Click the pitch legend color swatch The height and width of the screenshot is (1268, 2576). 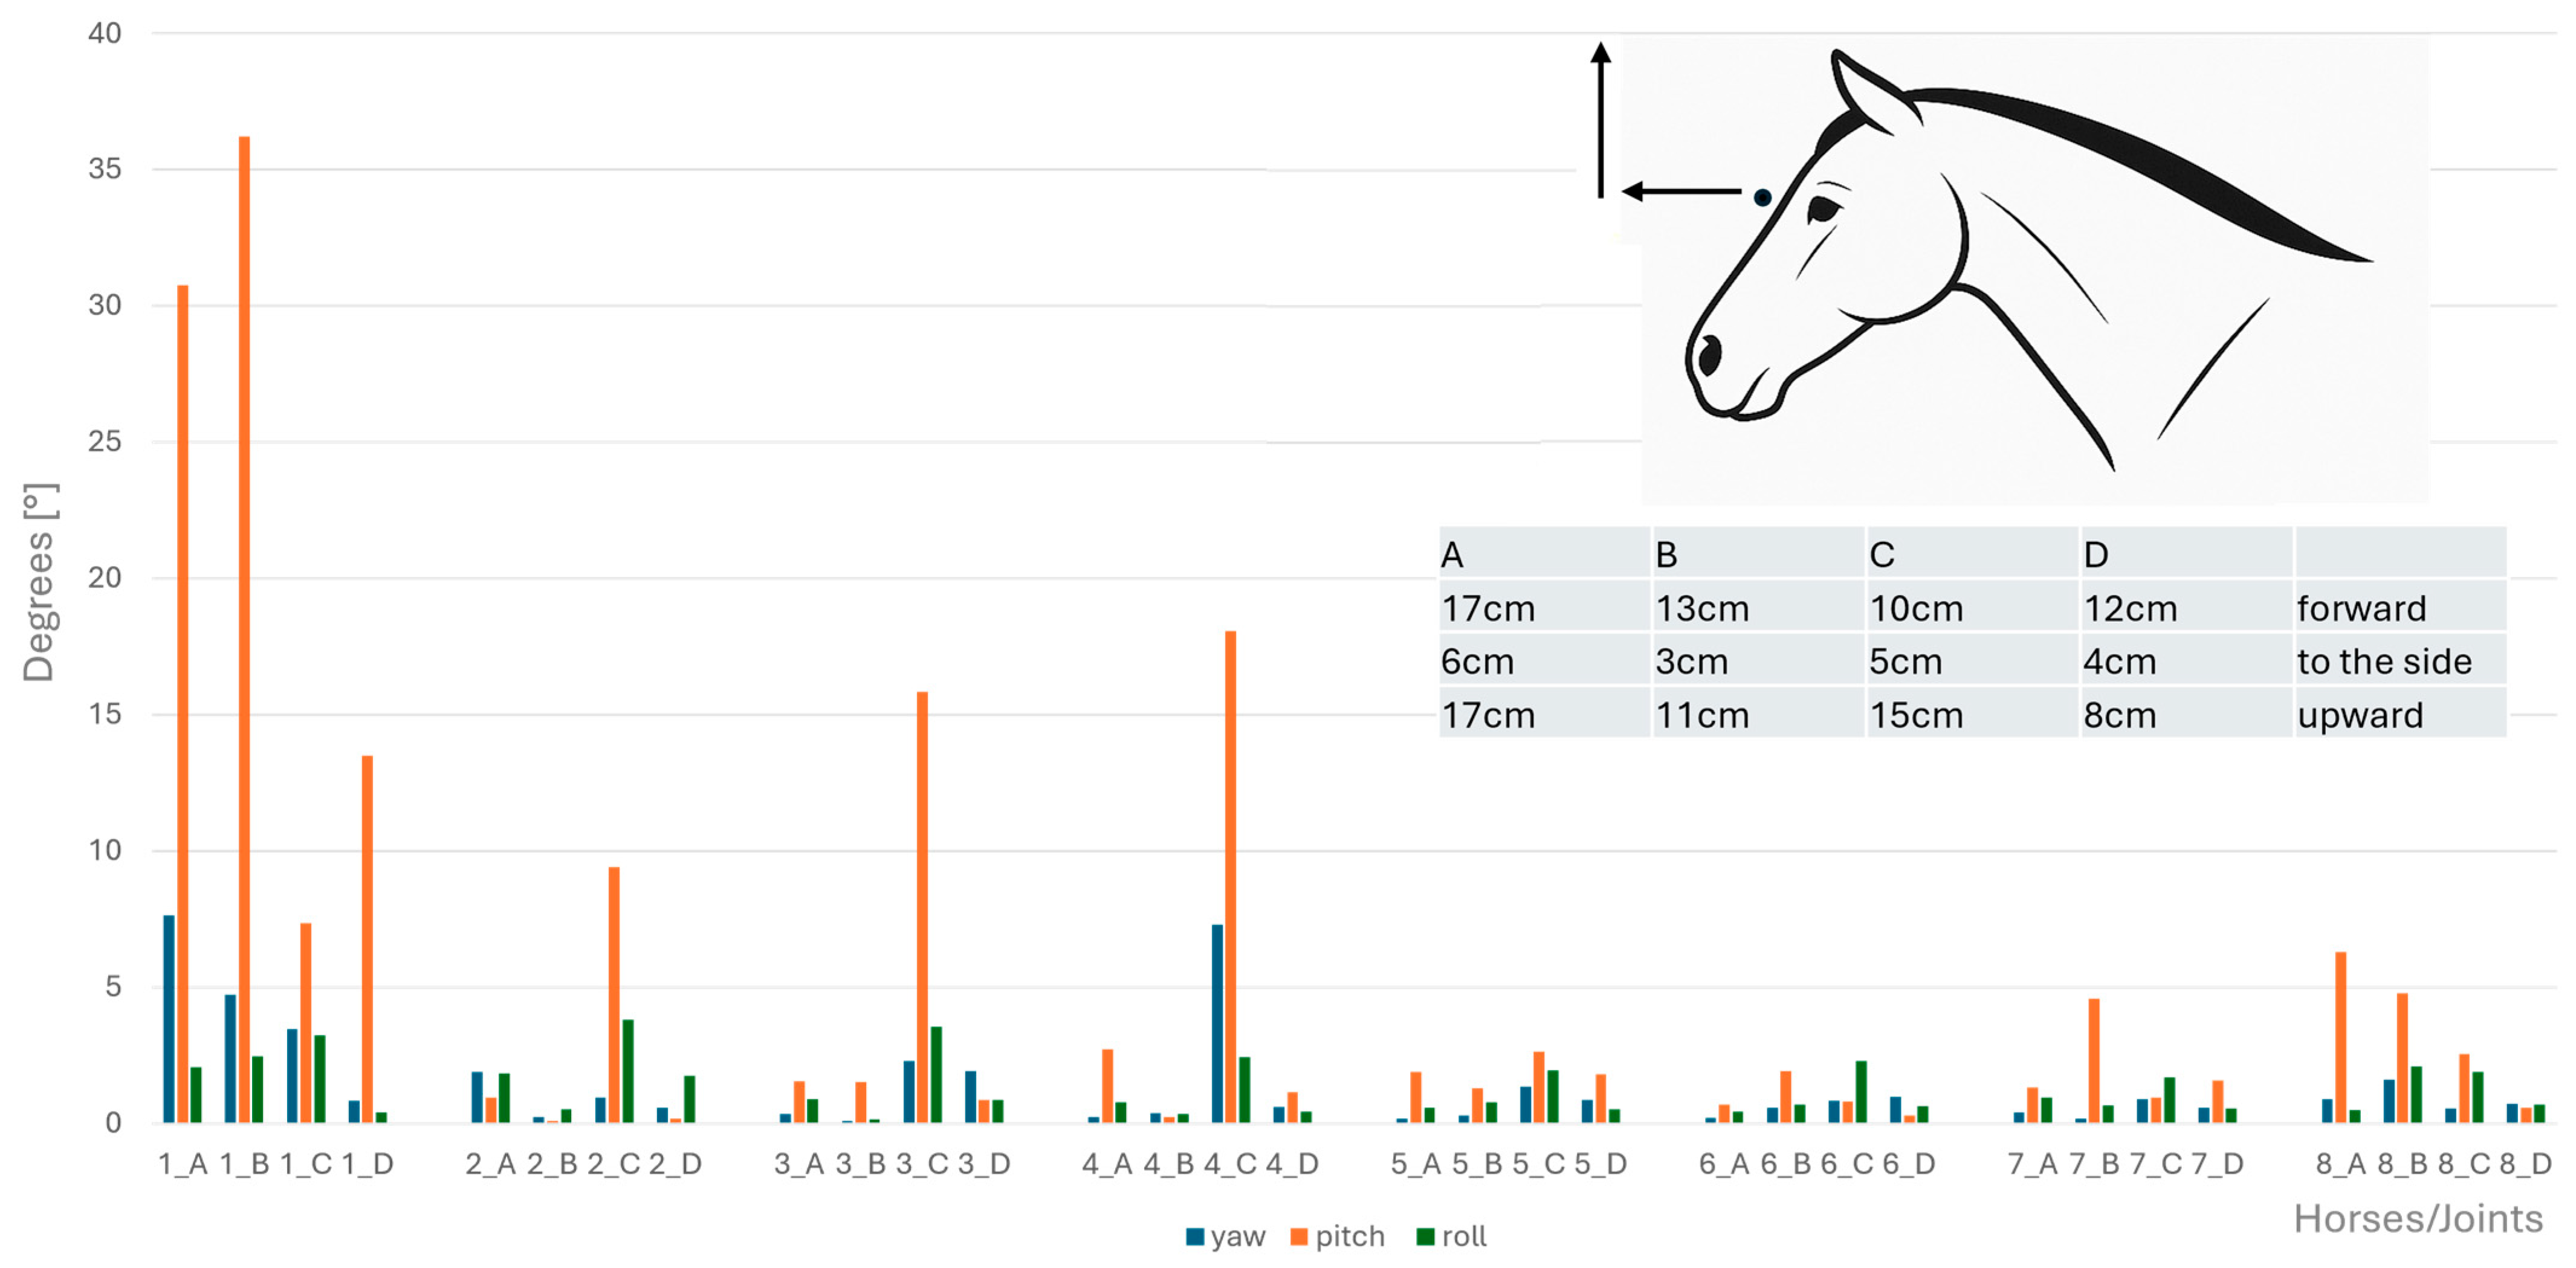pos(1299,1236)
